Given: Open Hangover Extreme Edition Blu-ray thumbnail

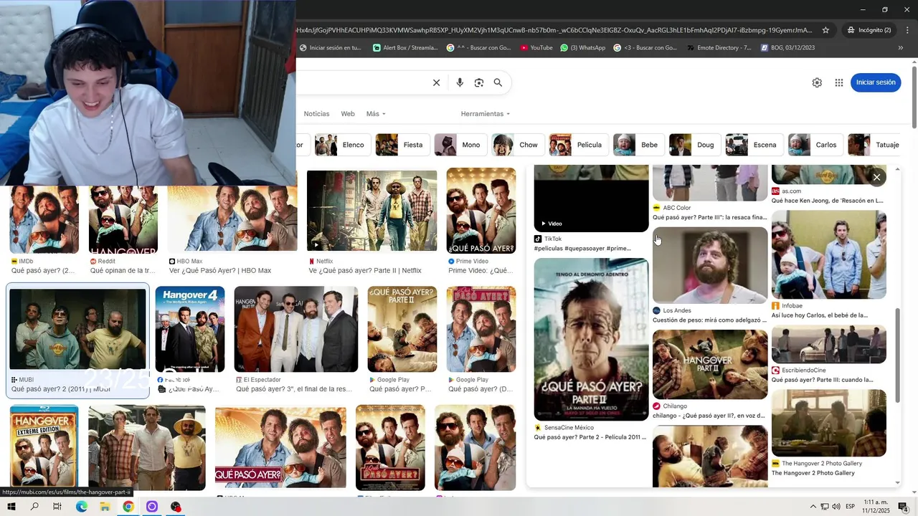Looking at the screenshot, I should [x=44, y=448].
